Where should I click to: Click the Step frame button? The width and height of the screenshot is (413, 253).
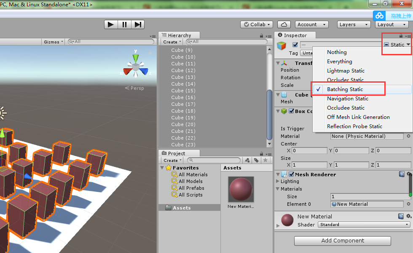pyautogui.click(x=138, y=24)
